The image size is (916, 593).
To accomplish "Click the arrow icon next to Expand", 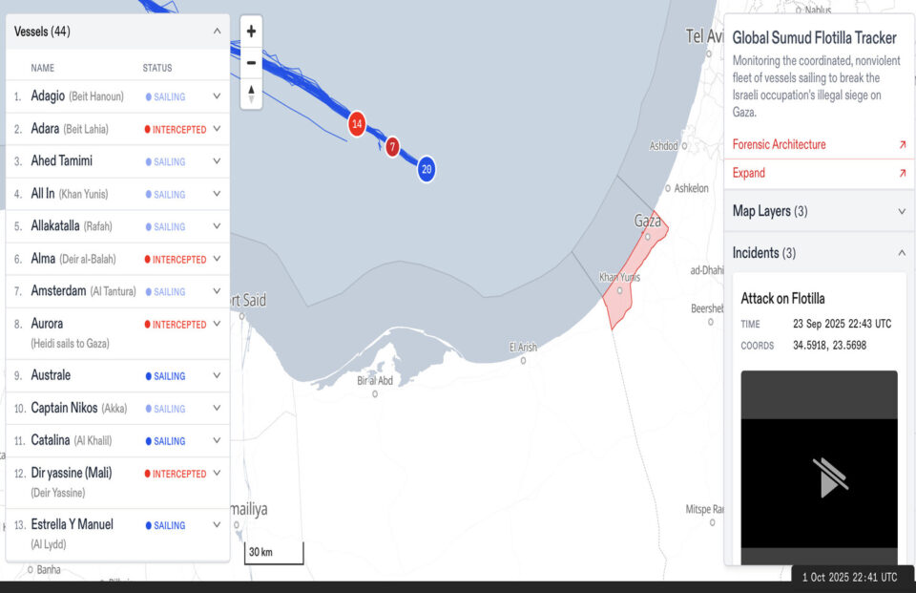I will (x=902, y=174).
